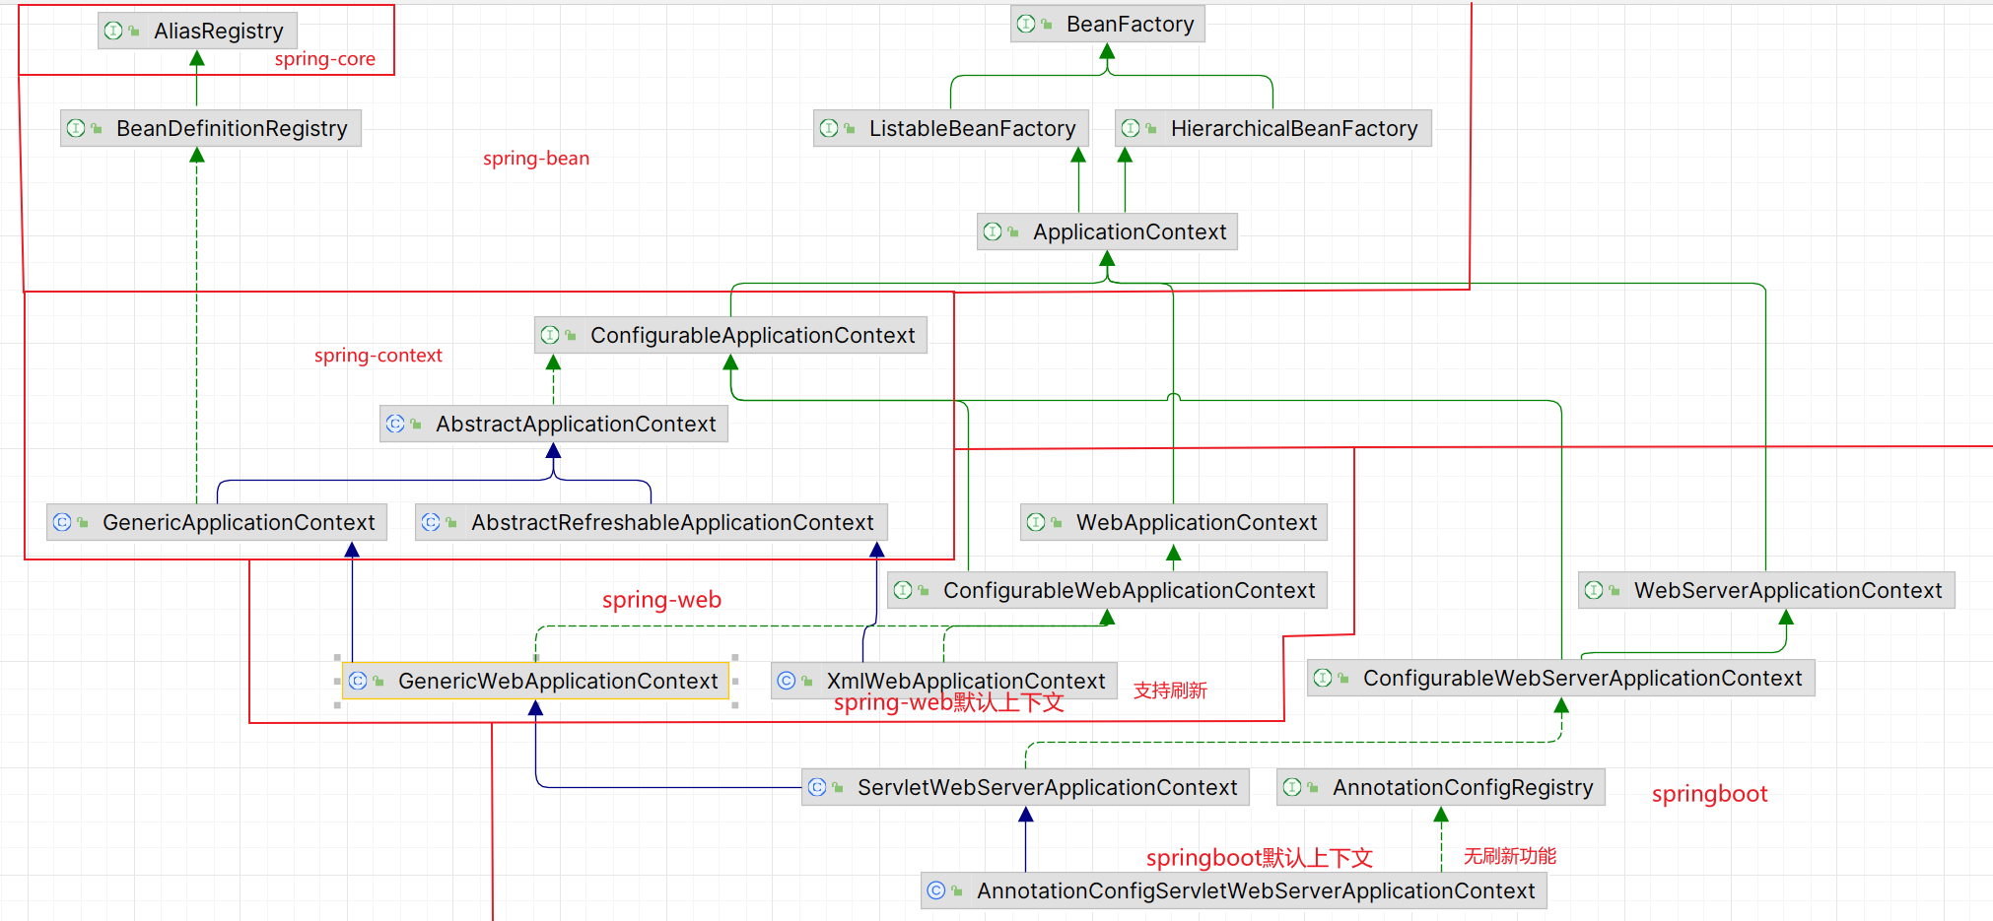The height and width of the screenshot is (921, 1993).
Task: Select the AliasRegistry node label
Action: click(x=218, y=32)
